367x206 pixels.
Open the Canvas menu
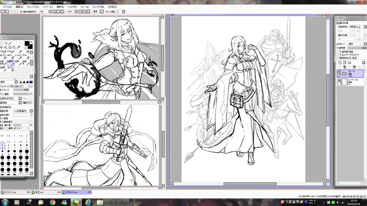click(x=33, y=7)
